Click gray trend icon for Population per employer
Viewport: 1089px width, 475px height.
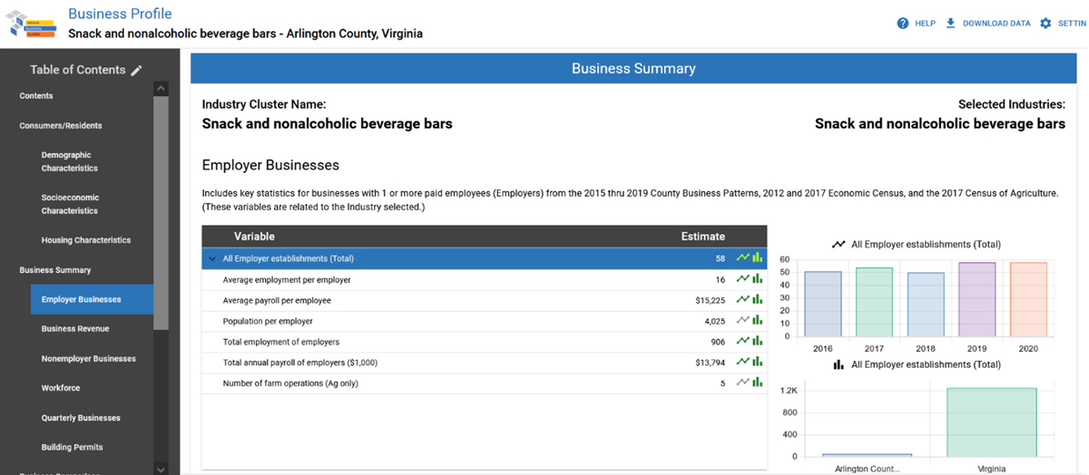tap(743, 321)
